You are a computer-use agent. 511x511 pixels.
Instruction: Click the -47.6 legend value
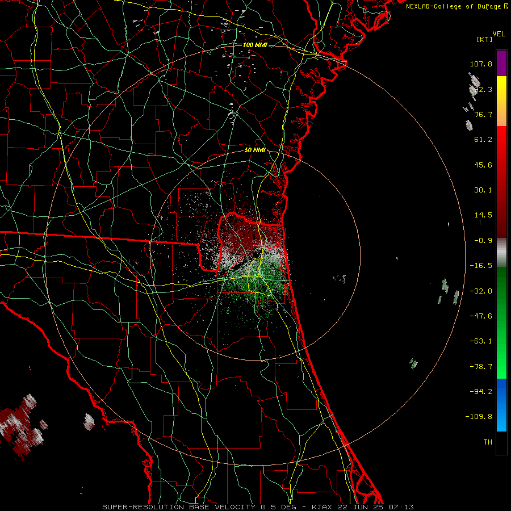[481, 316]
